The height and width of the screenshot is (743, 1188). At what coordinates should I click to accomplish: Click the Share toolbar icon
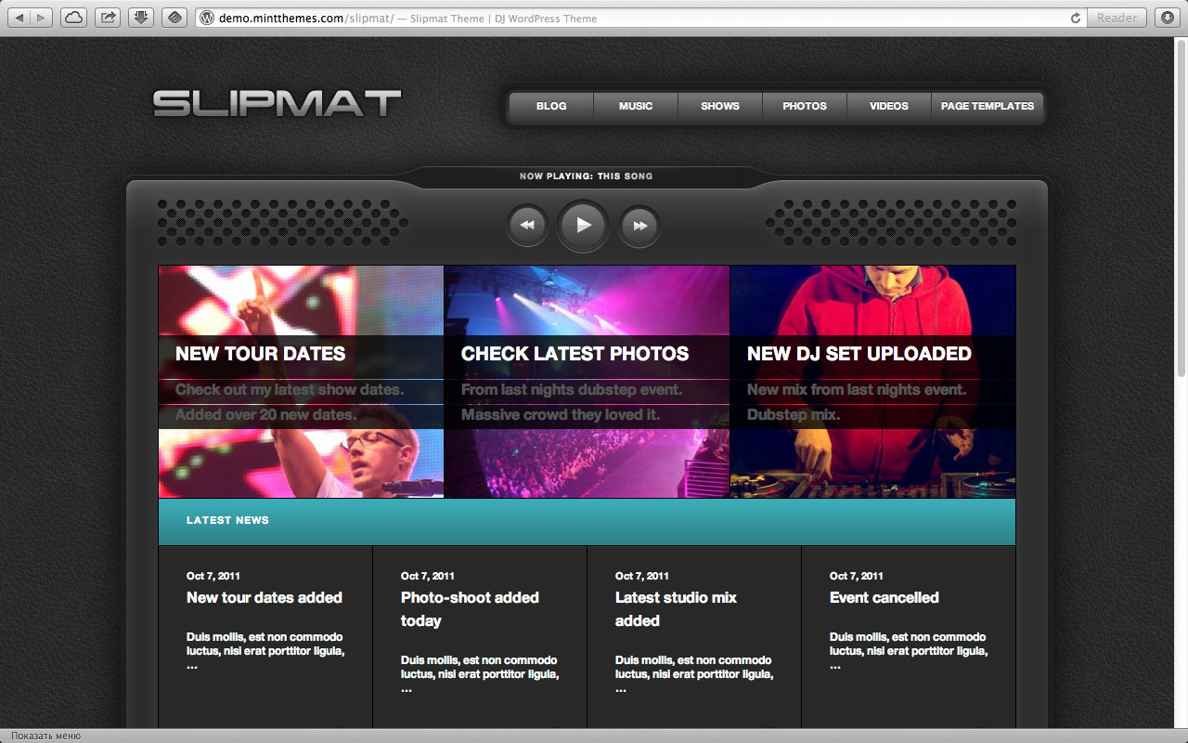coord(108,18)
